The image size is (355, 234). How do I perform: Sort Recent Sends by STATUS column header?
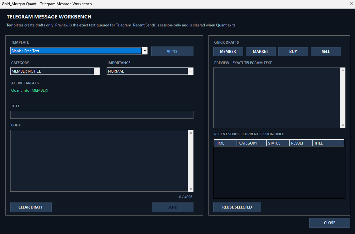[278, 143]
